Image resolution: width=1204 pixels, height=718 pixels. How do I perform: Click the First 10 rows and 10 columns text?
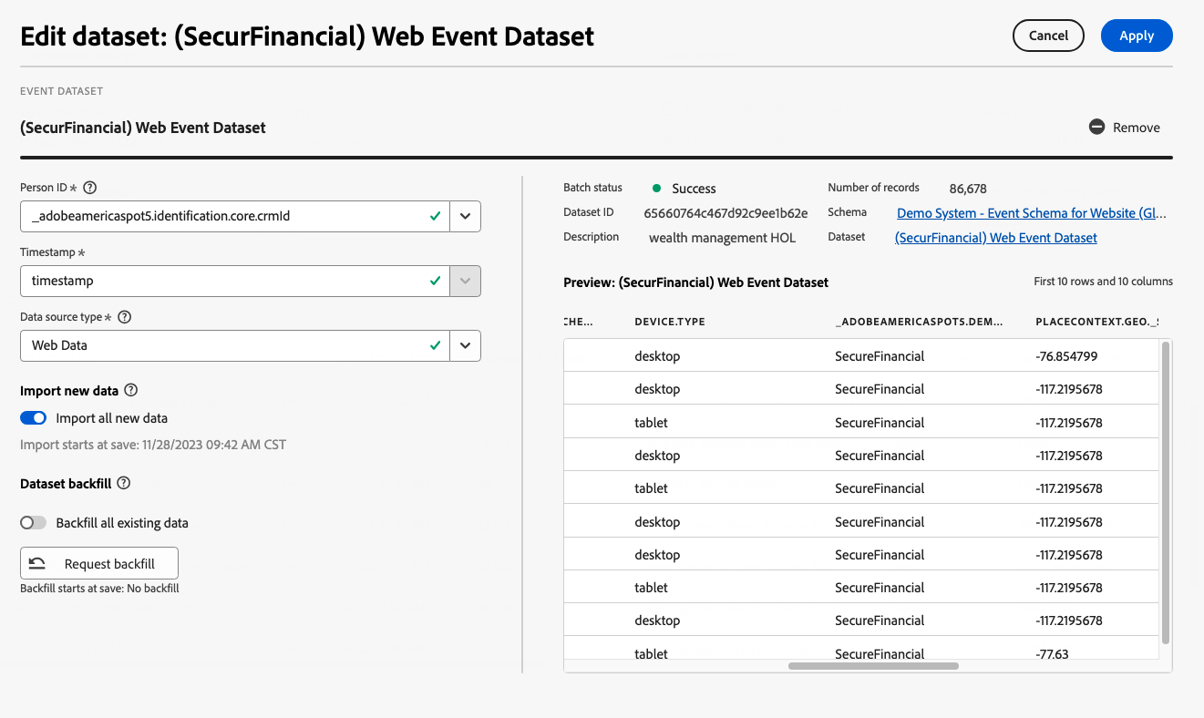point(1104,282)
